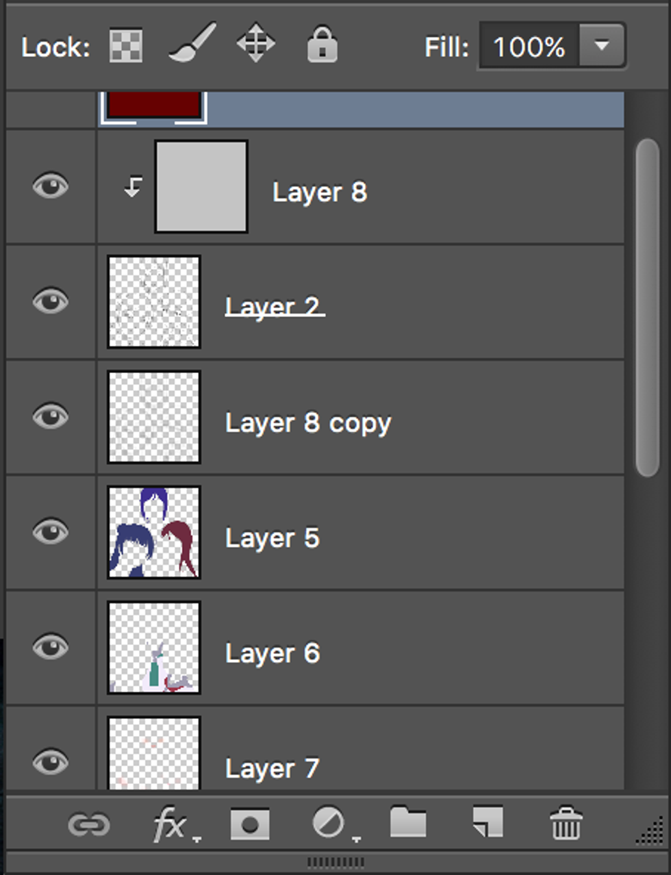Open the Fill percentage dropdown arrow

coord(602,47)
